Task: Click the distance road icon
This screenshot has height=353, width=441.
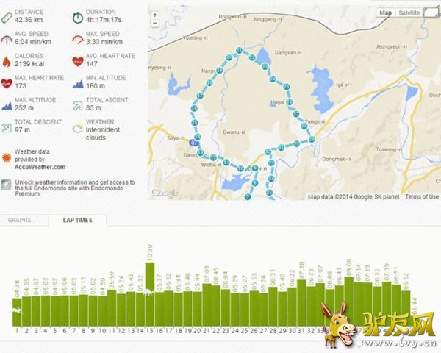Action: (x=7, y=15)
